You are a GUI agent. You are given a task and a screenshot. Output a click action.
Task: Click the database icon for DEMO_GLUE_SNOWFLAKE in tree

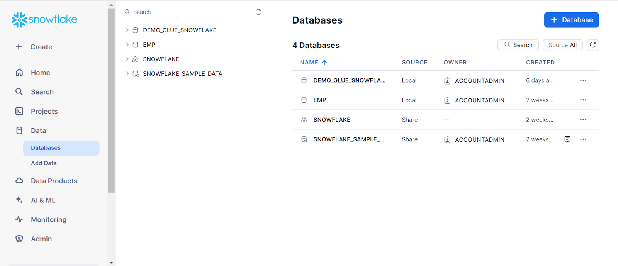(x=135, y=30)
